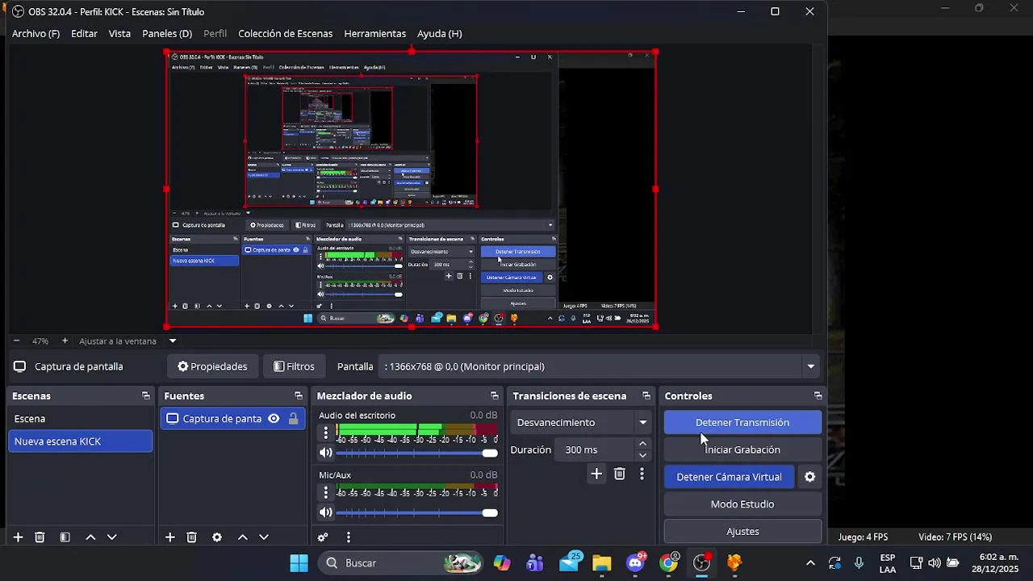Open mixer options three-dot menu at bottom

(x=348, y=537)
